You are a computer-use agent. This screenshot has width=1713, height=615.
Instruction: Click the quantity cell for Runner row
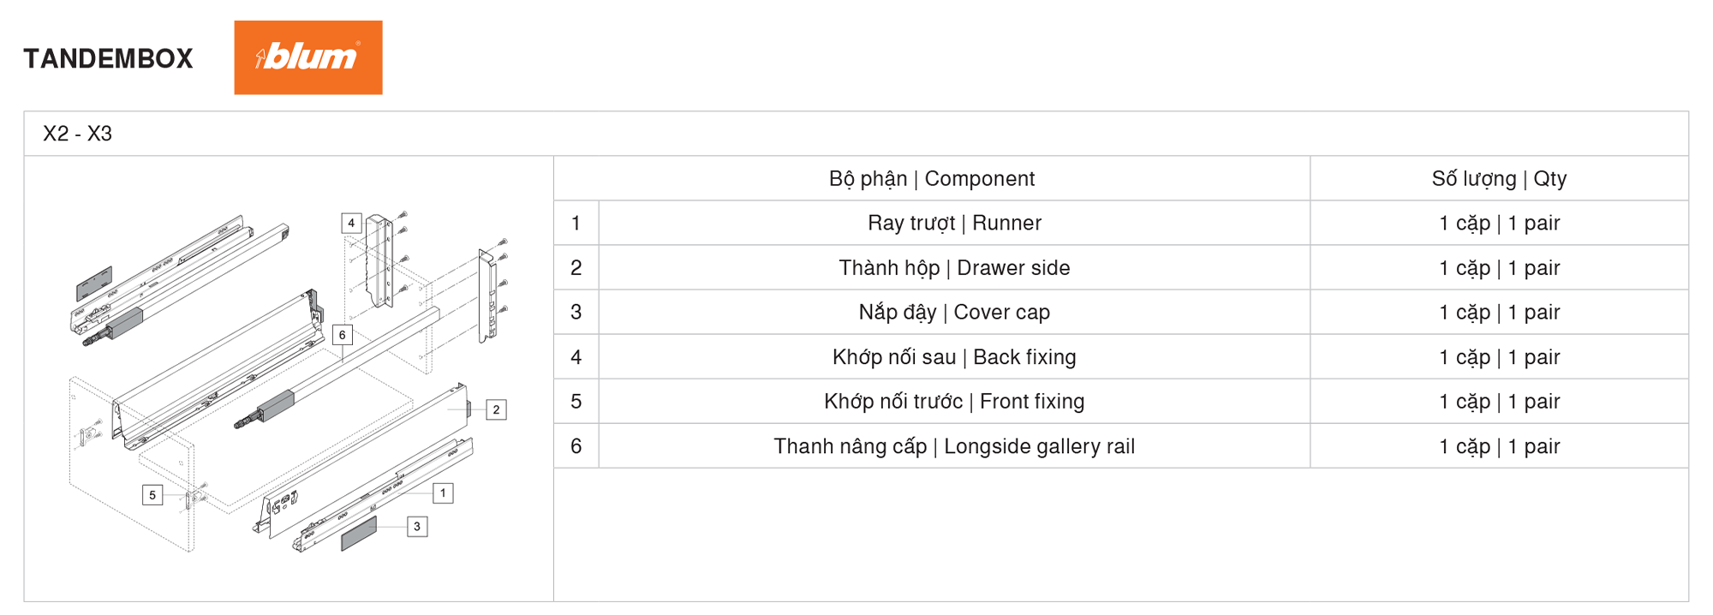point(1499,223)
